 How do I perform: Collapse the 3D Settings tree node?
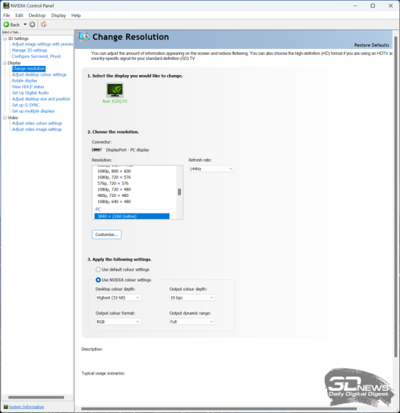(x=5, y=39)
